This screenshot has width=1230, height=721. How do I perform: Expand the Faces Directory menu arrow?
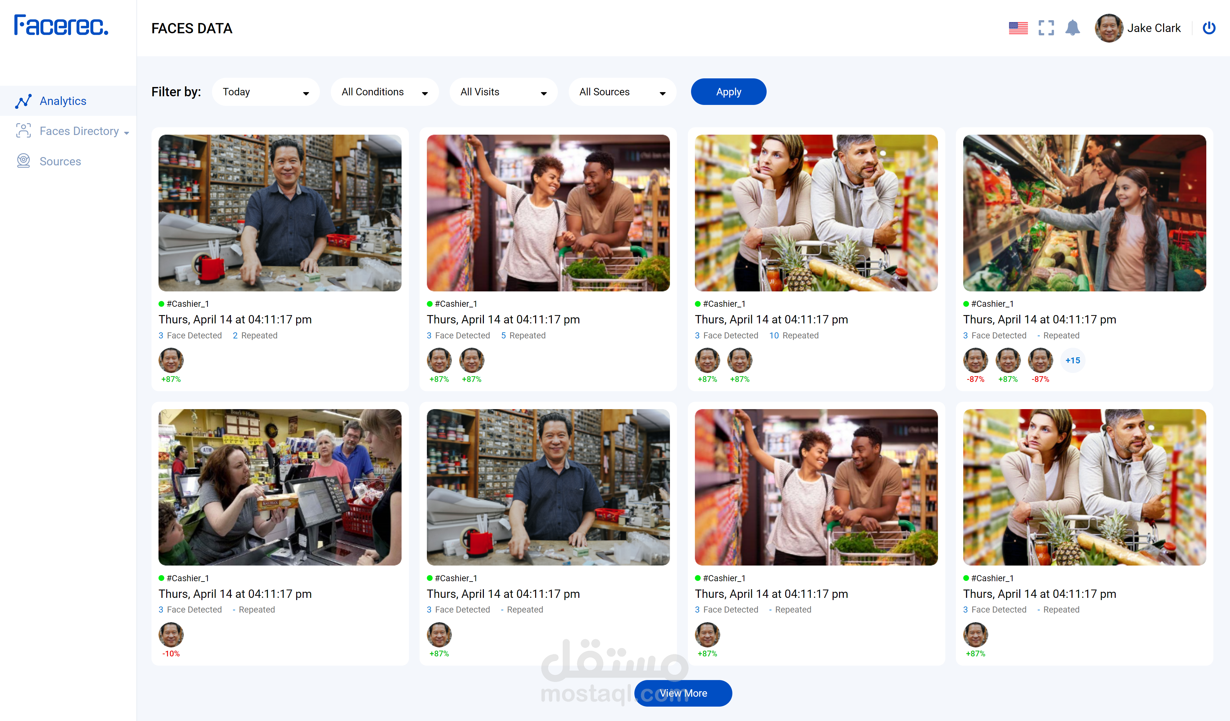coord(127,133)
